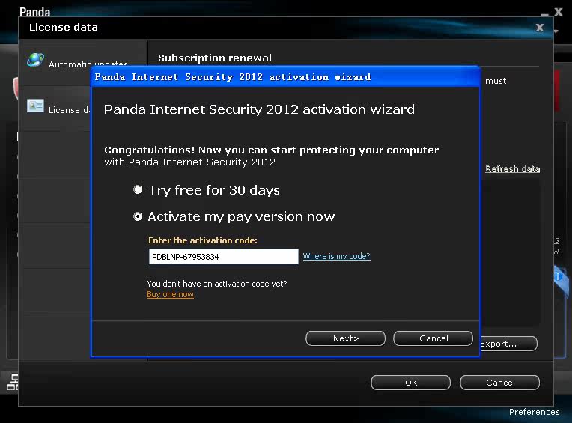The width and height of the screenshot is (572, 423).
Task: Click the blue info icon at right edge
Action: click(x=558, y=277)
